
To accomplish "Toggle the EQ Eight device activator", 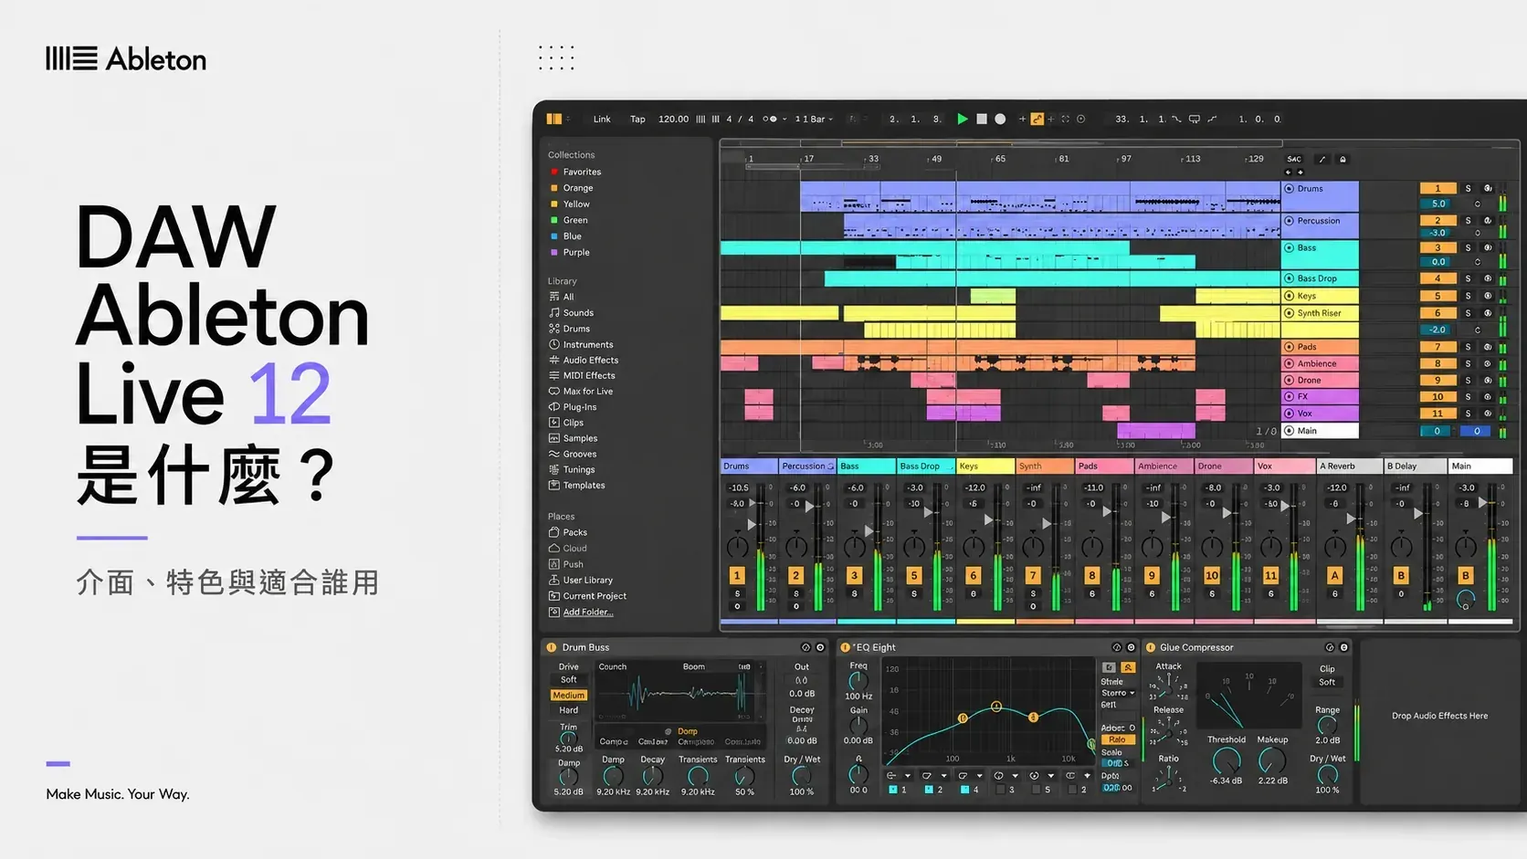I will pos(845,647).
